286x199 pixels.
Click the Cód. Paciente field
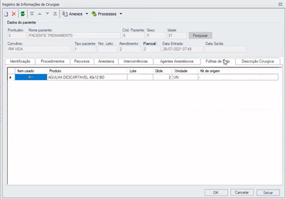[133, 35]
